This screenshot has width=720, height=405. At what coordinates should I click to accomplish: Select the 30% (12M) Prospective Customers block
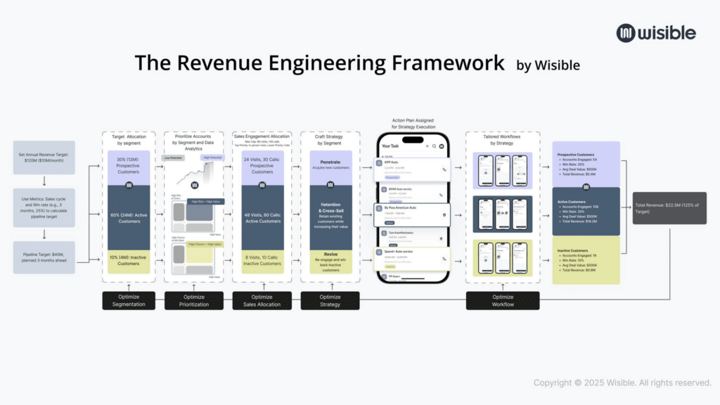coord(129,167)
